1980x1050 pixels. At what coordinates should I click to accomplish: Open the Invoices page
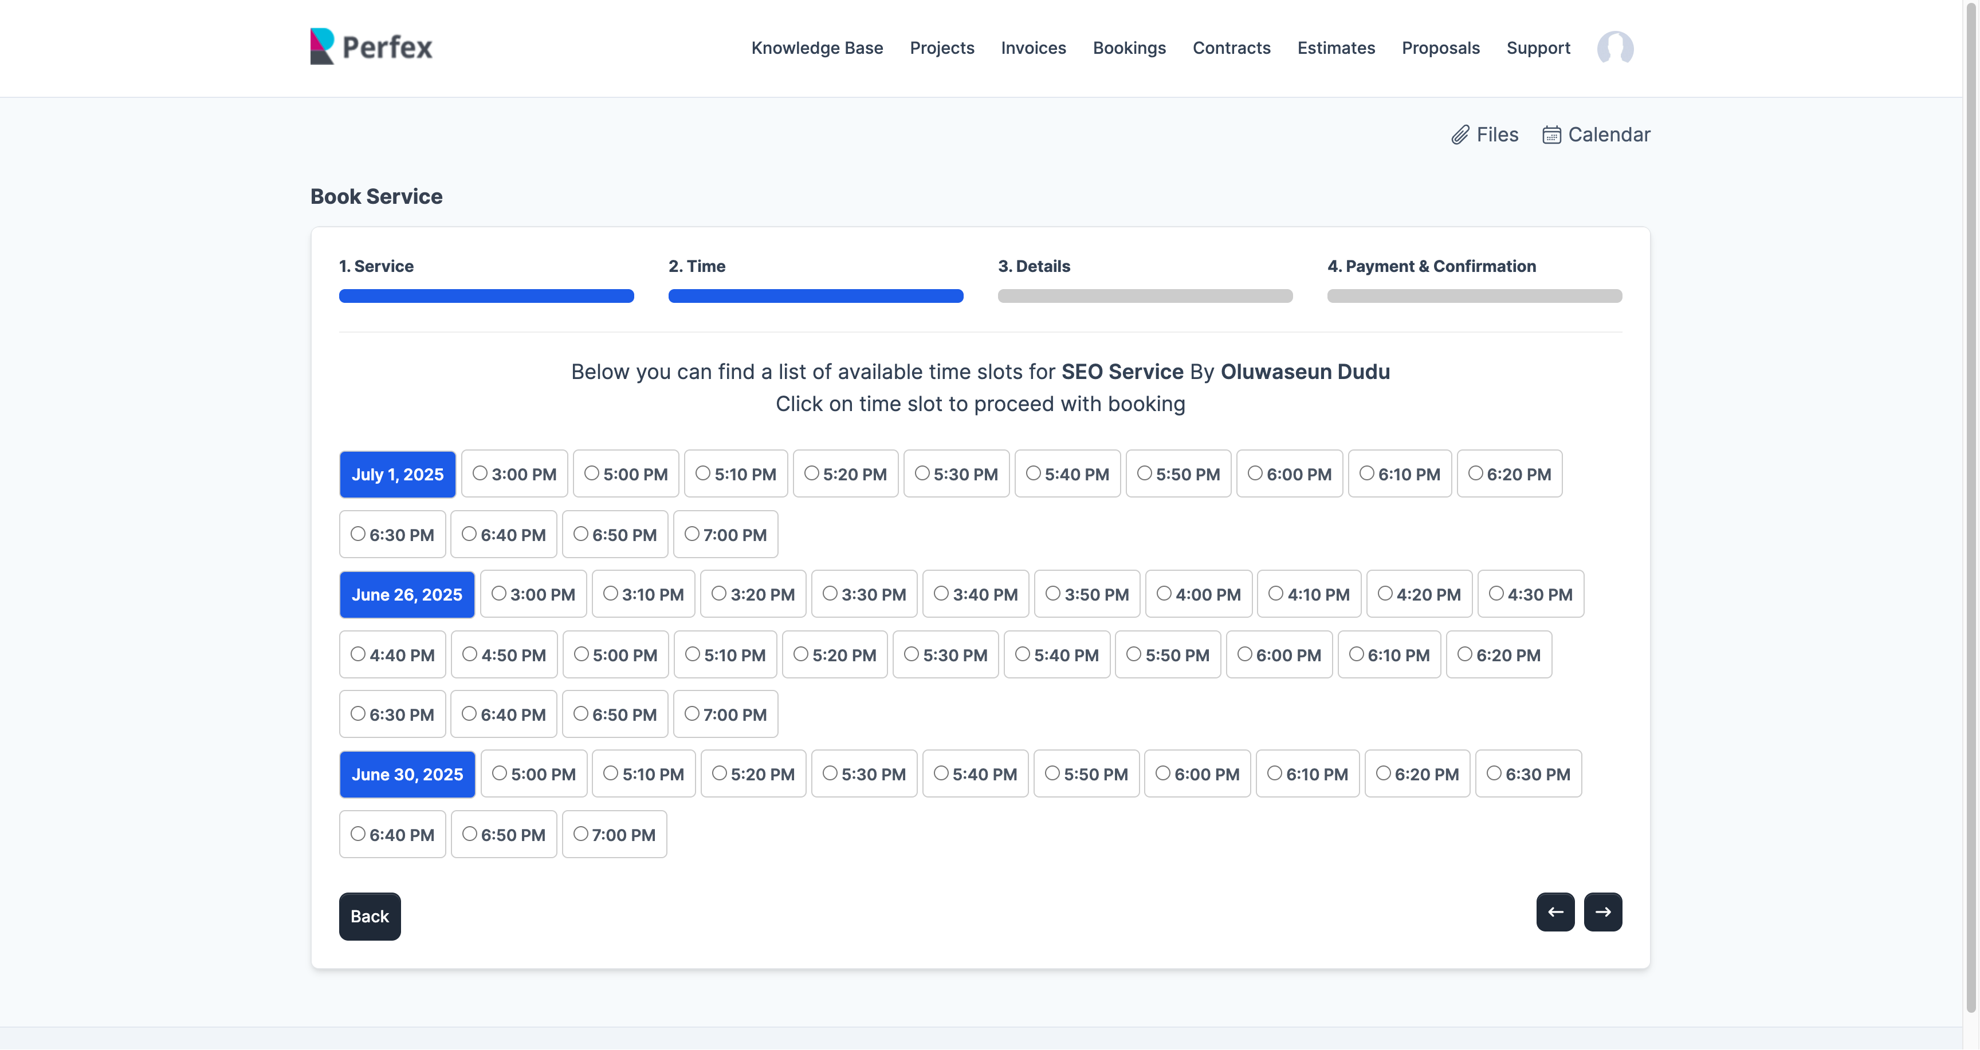click(1032, 48)
